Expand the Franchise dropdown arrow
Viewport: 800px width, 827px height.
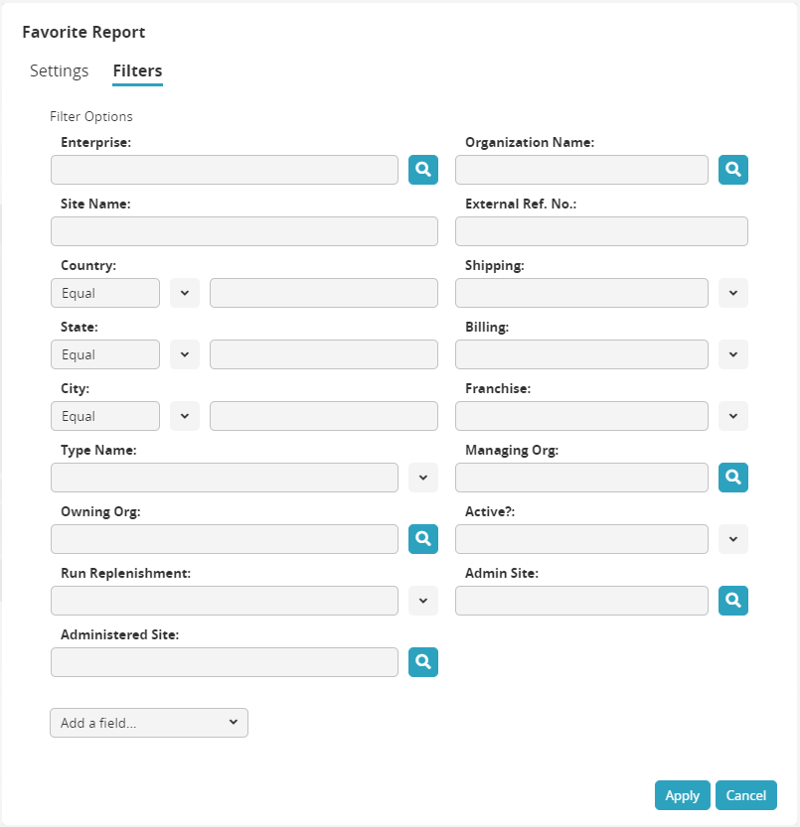pyautogui.click(x=733, y=416)
